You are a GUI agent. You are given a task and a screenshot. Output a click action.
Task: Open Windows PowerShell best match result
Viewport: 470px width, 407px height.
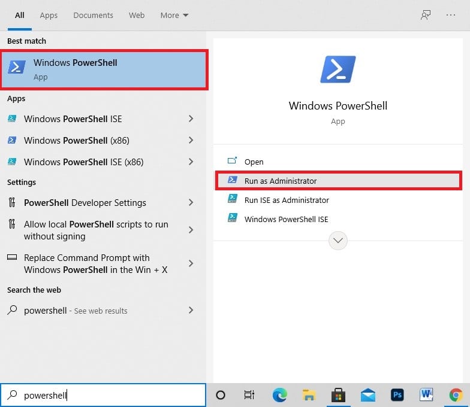point(104,70)
